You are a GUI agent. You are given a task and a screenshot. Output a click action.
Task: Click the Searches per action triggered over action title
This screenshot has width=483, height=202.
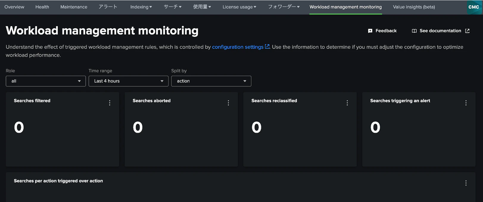[x=58, y=181]
